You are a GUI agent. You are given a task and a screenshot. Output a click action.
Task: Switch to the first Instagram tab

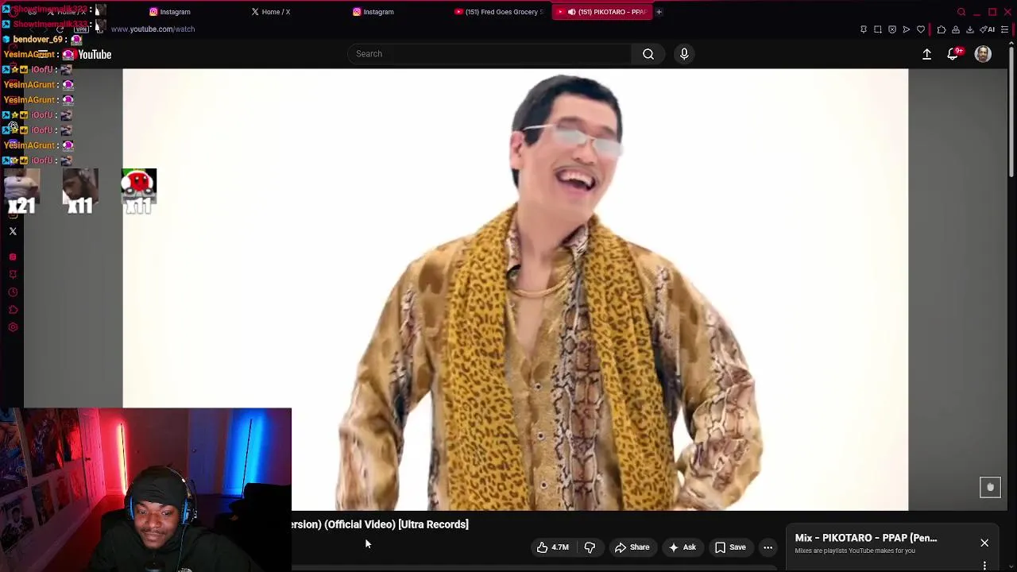[170, 12]
